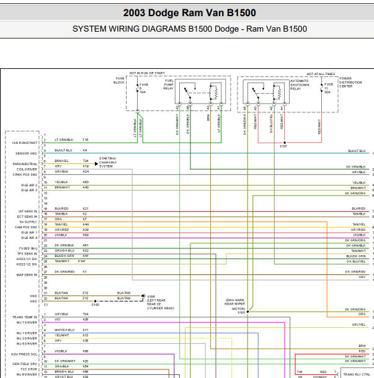Image resolution: width=374 pixels, height=378 pixels.
Task: Click the "CAM POS SNS" pin label
Action: pyautogui.click(x=26, y=227)
